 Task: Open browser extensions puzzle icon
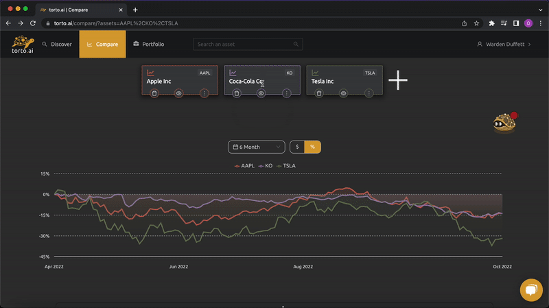click(491, 23)
